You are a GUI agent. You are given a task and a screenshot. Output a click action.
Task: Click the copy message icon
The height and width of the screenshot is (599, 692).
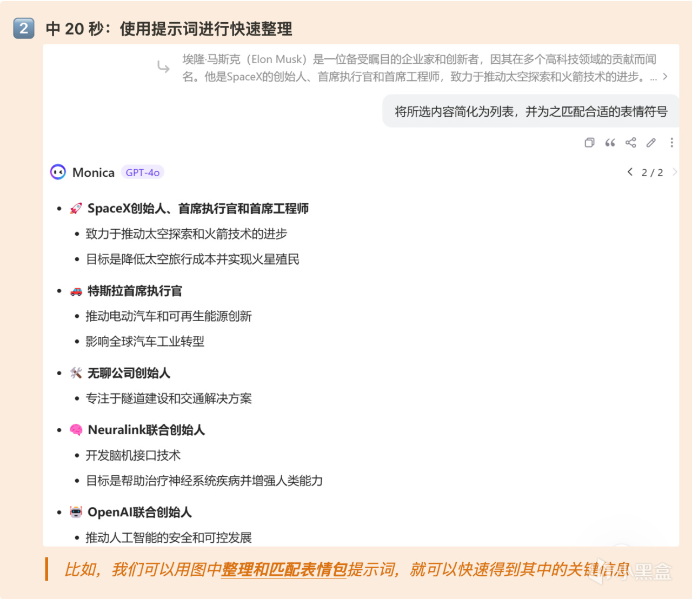(x=589, y=143)
